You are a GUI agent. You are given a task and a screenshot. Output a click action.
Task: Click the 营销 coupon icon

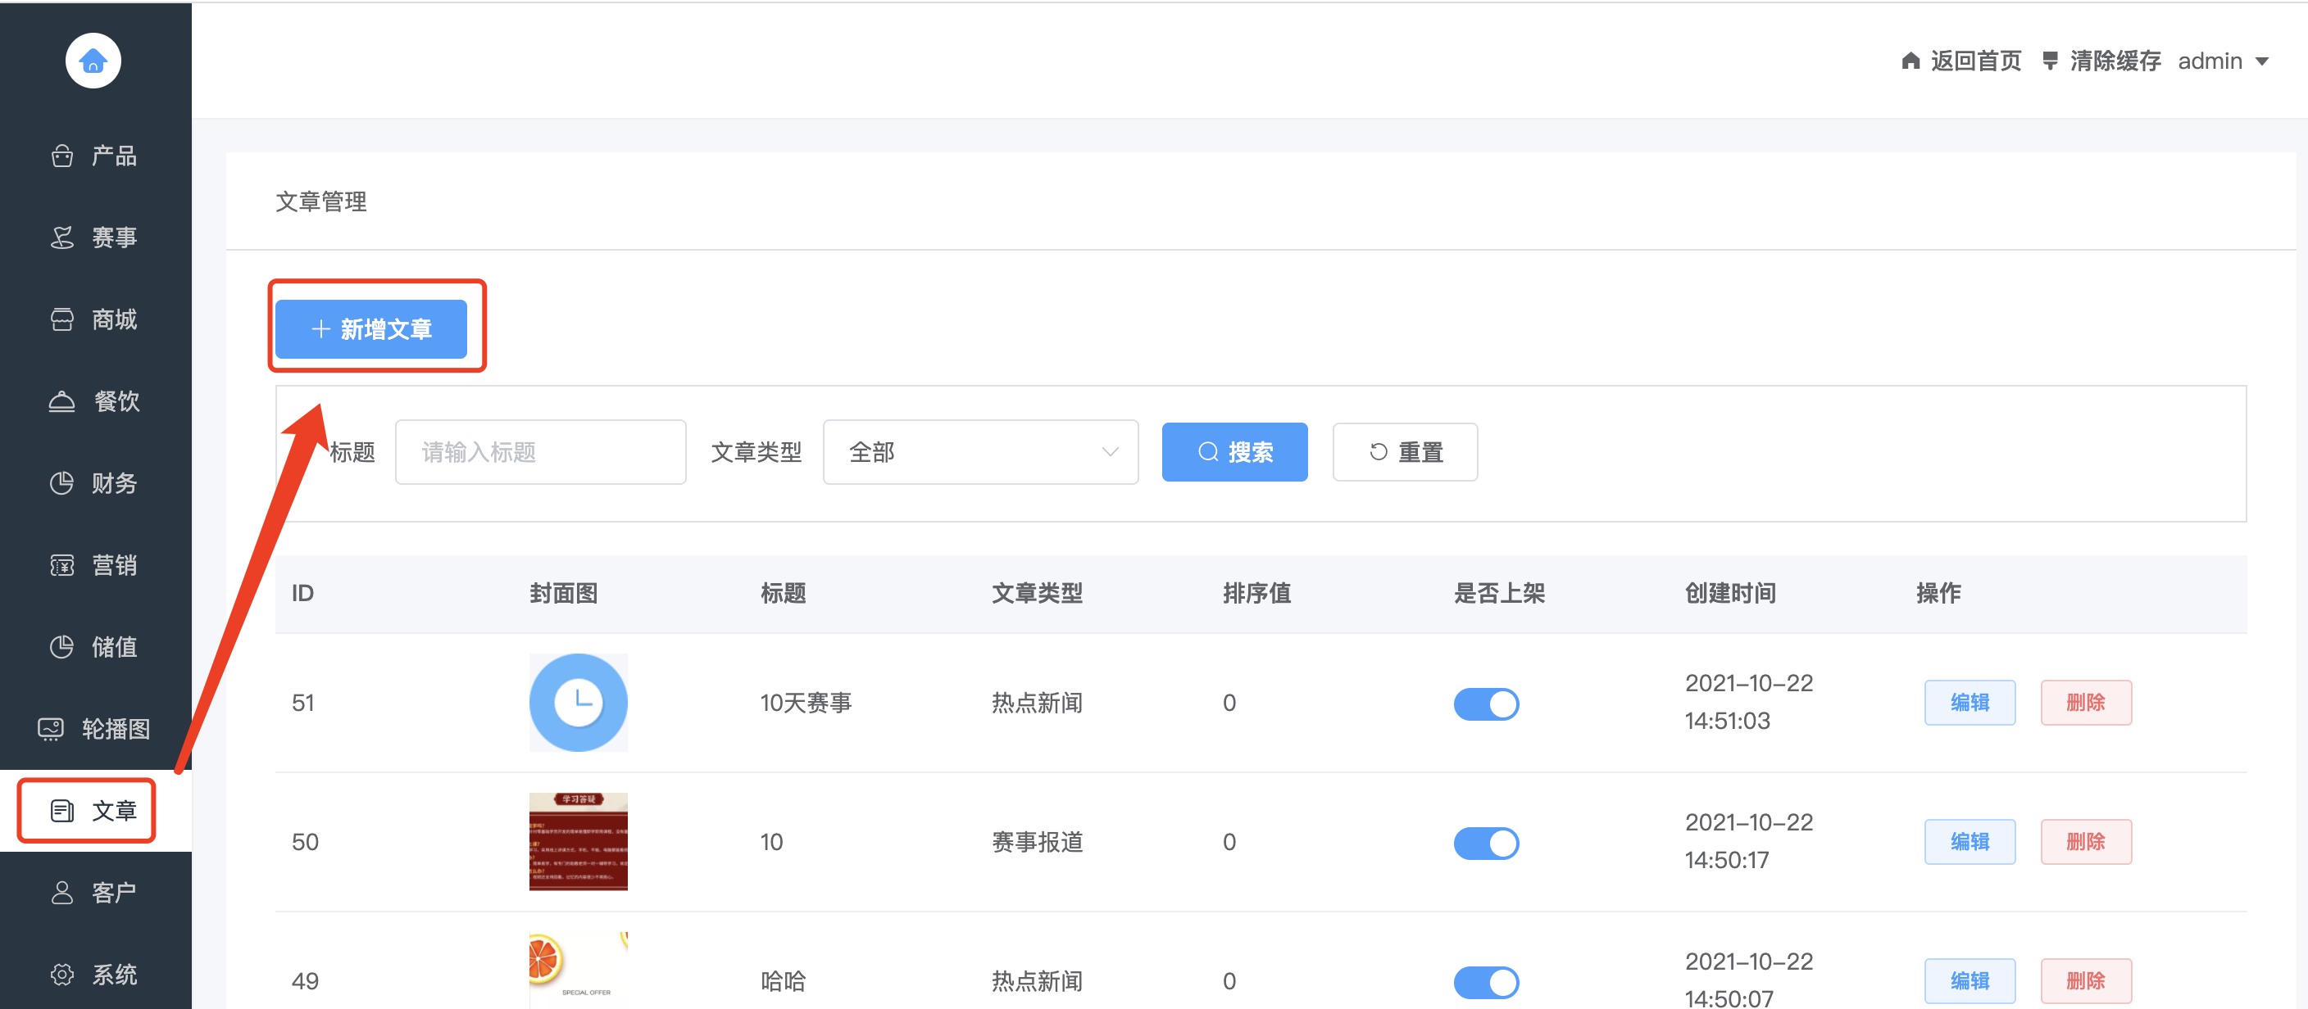61,565
